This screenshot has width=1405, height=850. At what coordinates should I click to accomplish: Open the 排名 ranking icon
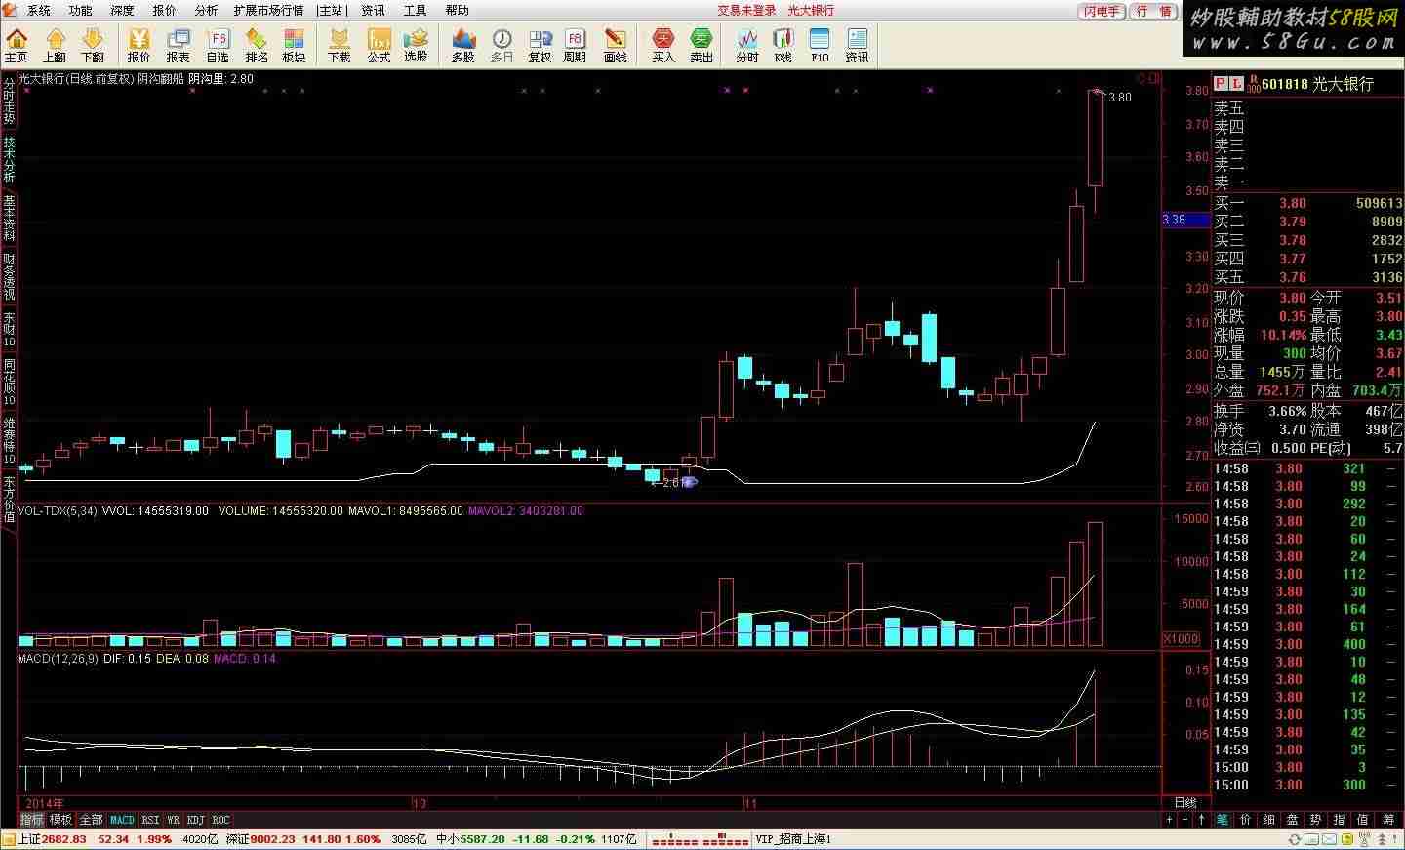[257, 45]
